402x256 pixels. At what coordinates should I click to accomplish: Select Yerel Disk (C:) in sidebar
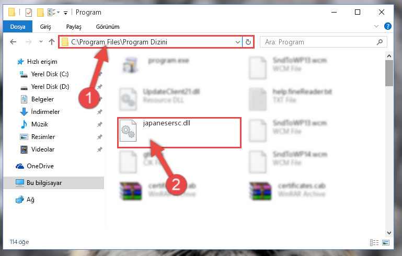tap(50, 74)
